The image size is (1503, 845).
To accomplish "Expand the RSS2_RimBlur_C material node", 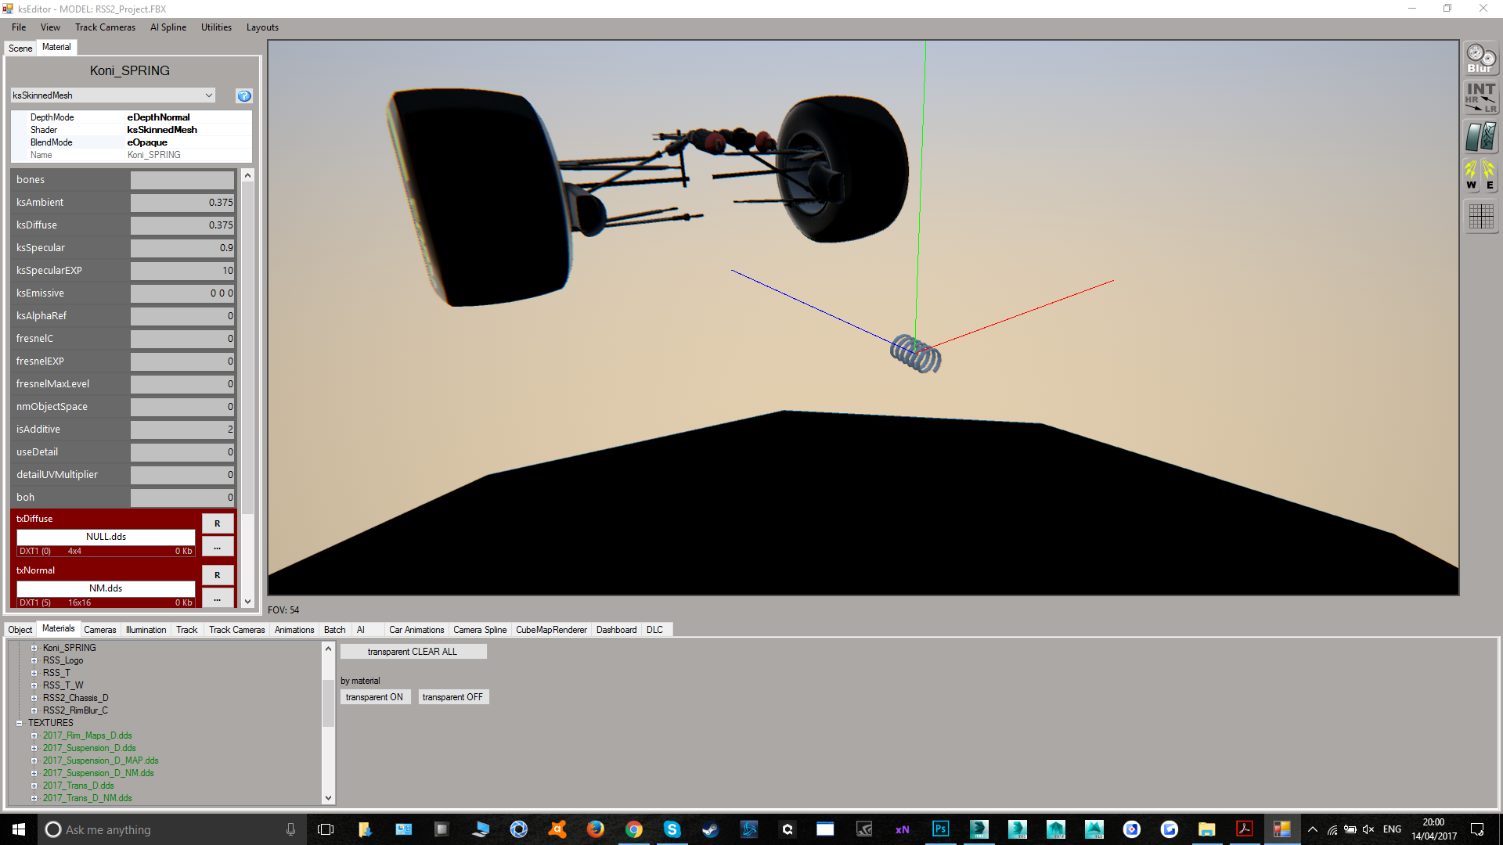I will coord(34,710).
